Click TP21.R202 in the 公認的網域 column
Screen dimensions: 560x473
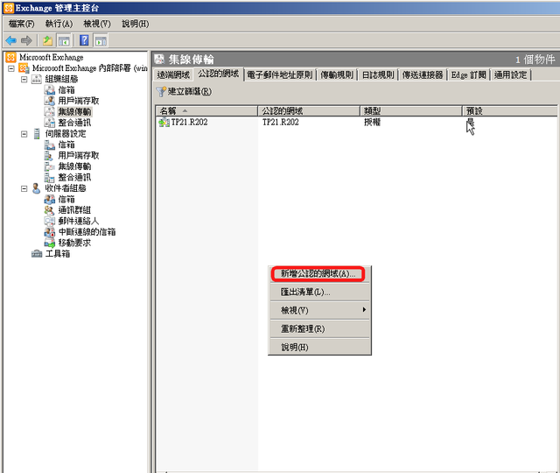(x=280, y=123)
